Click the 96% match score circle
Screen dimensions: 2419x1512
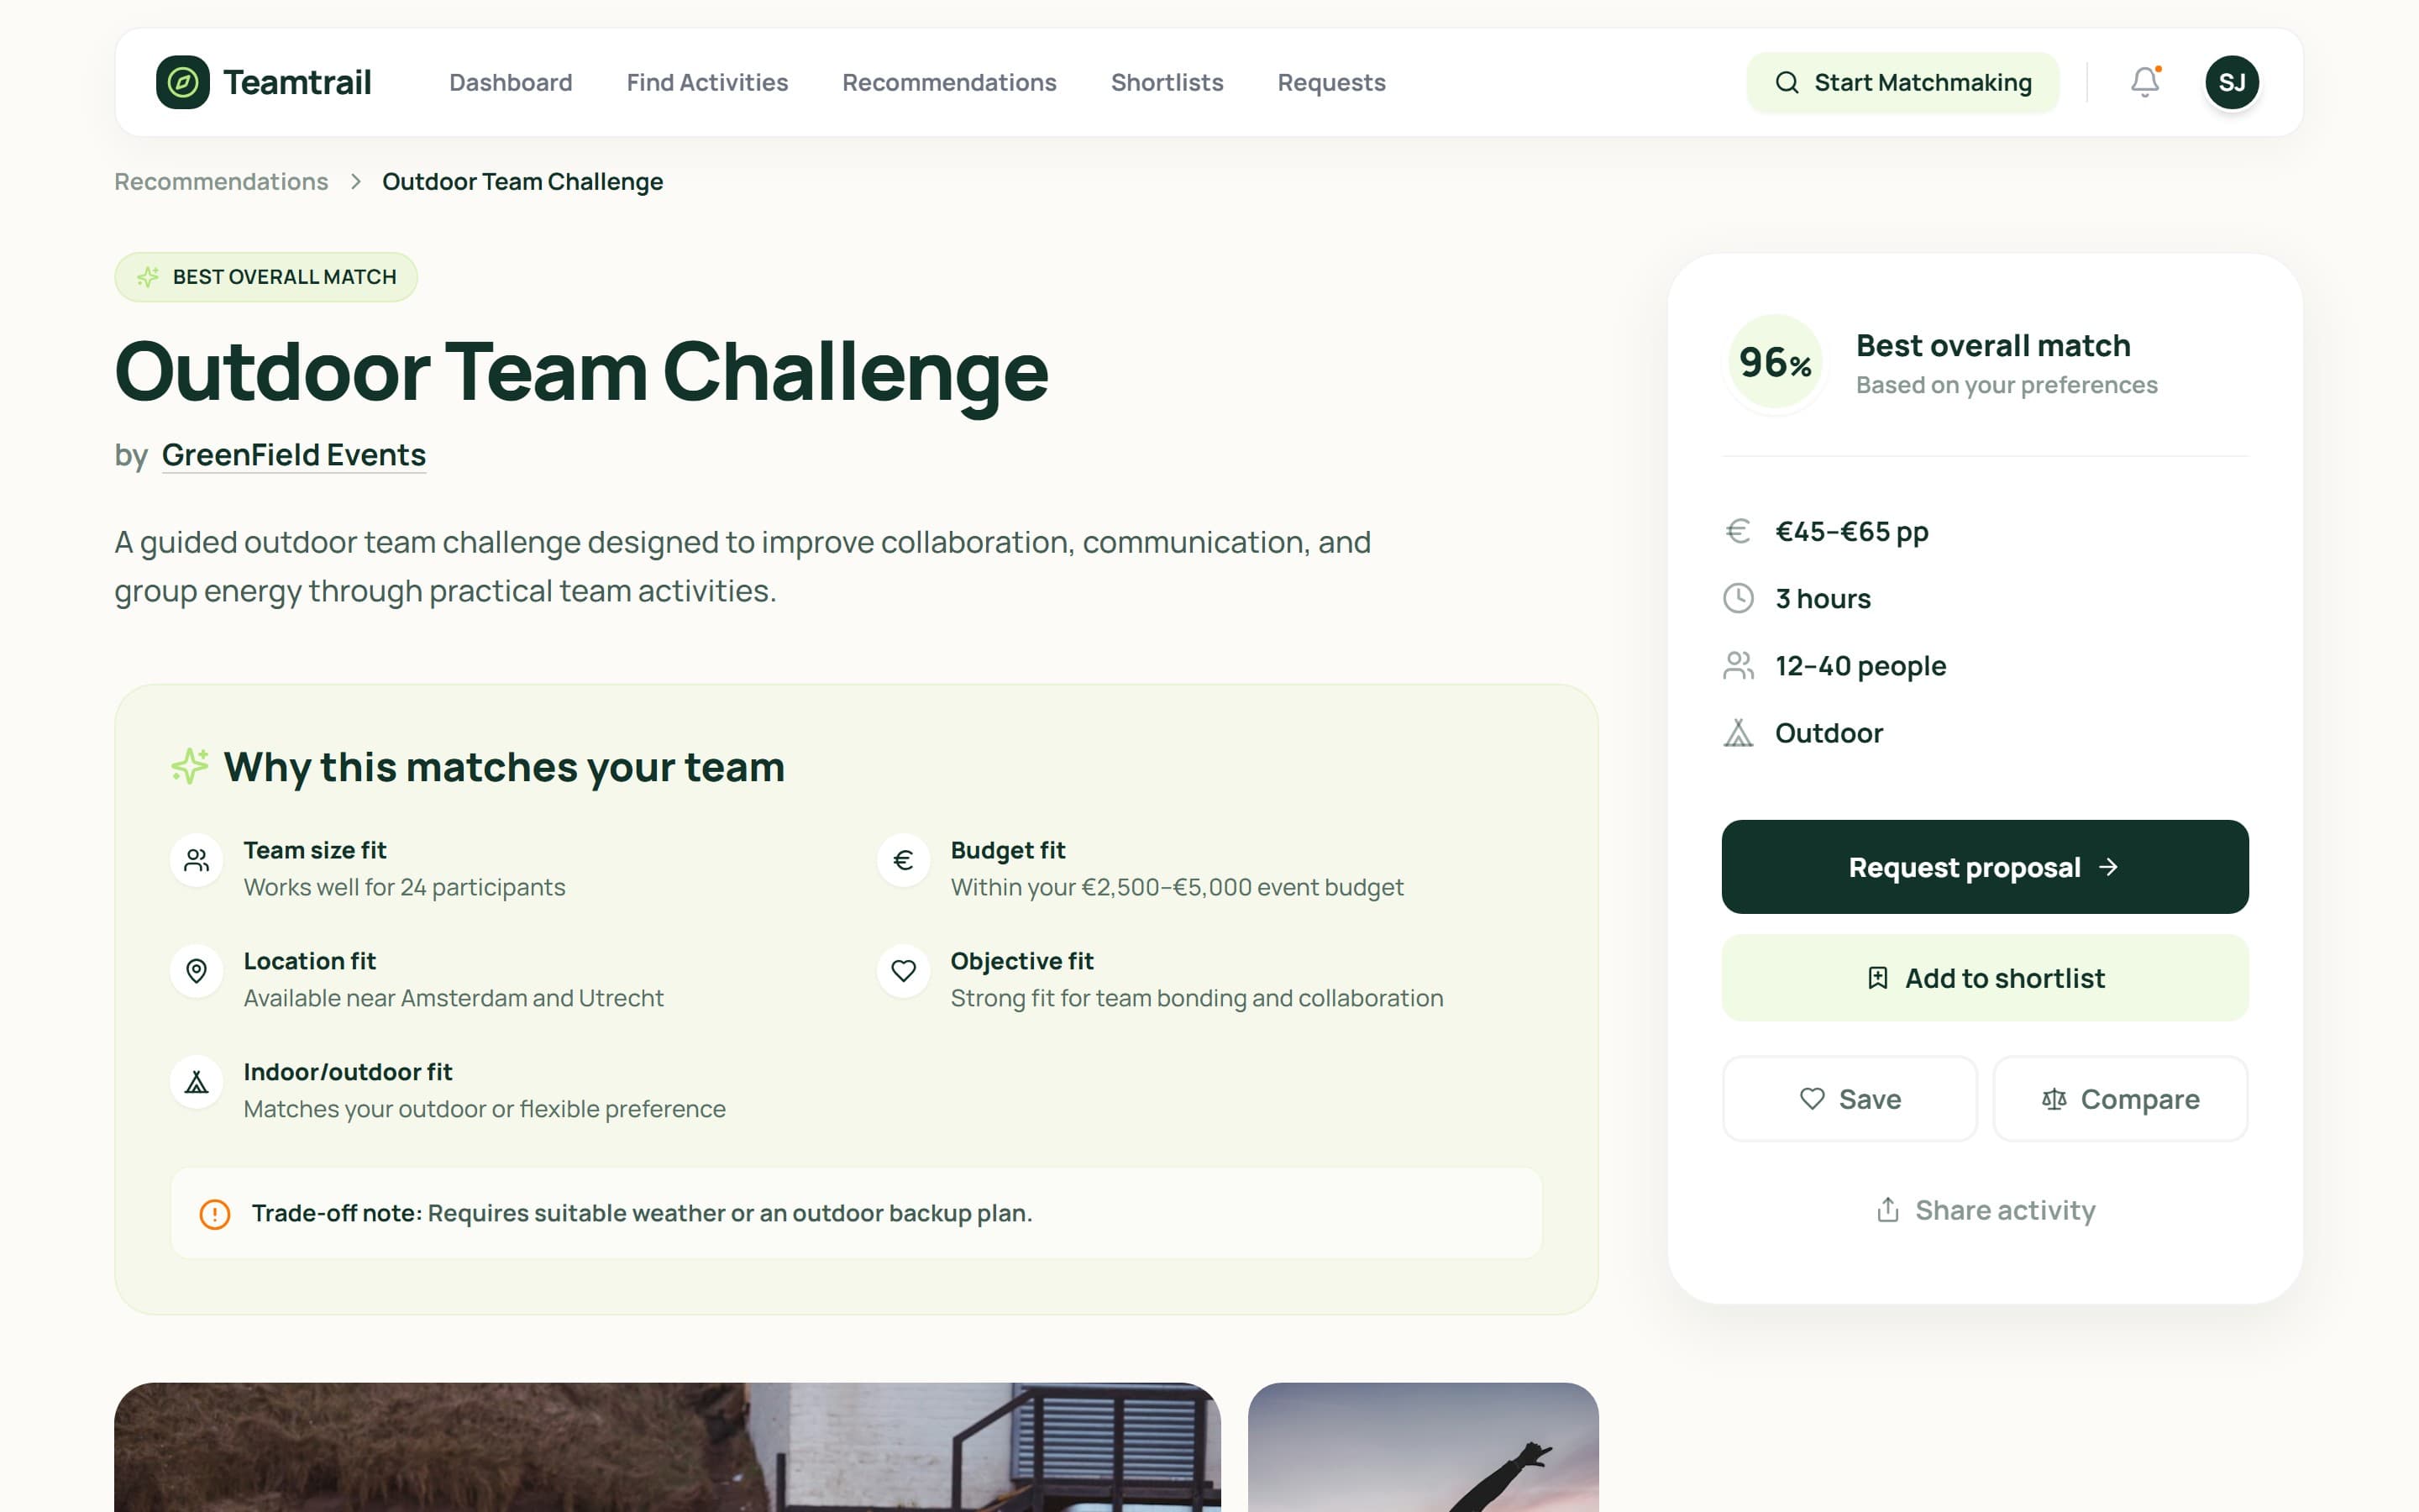1776,362
